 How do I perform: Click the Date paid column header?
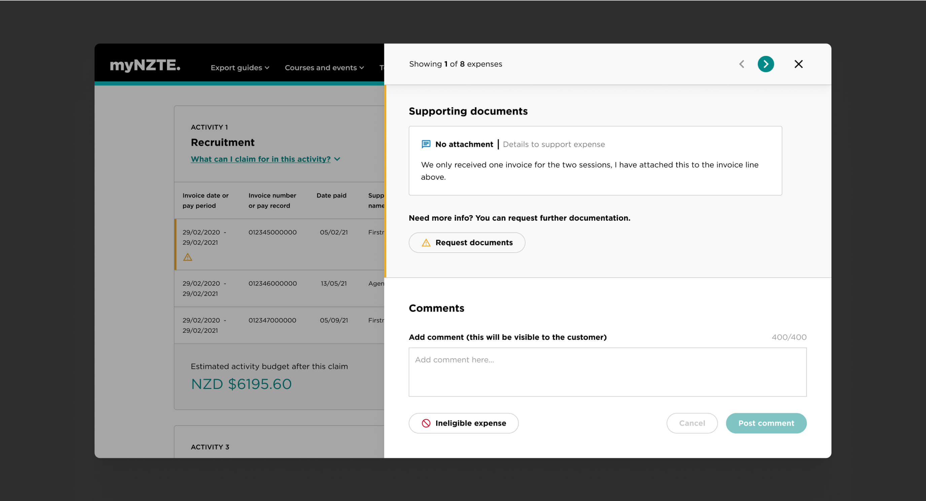(x=331, y=195)
